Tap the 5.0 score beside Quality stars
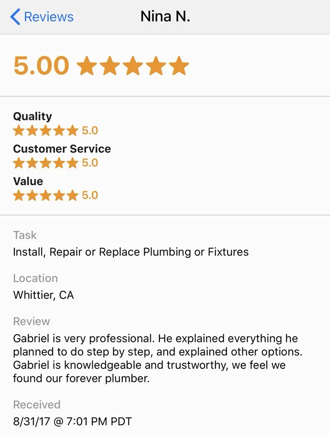This screenshot has height=435, width=330. coord(89,130)
